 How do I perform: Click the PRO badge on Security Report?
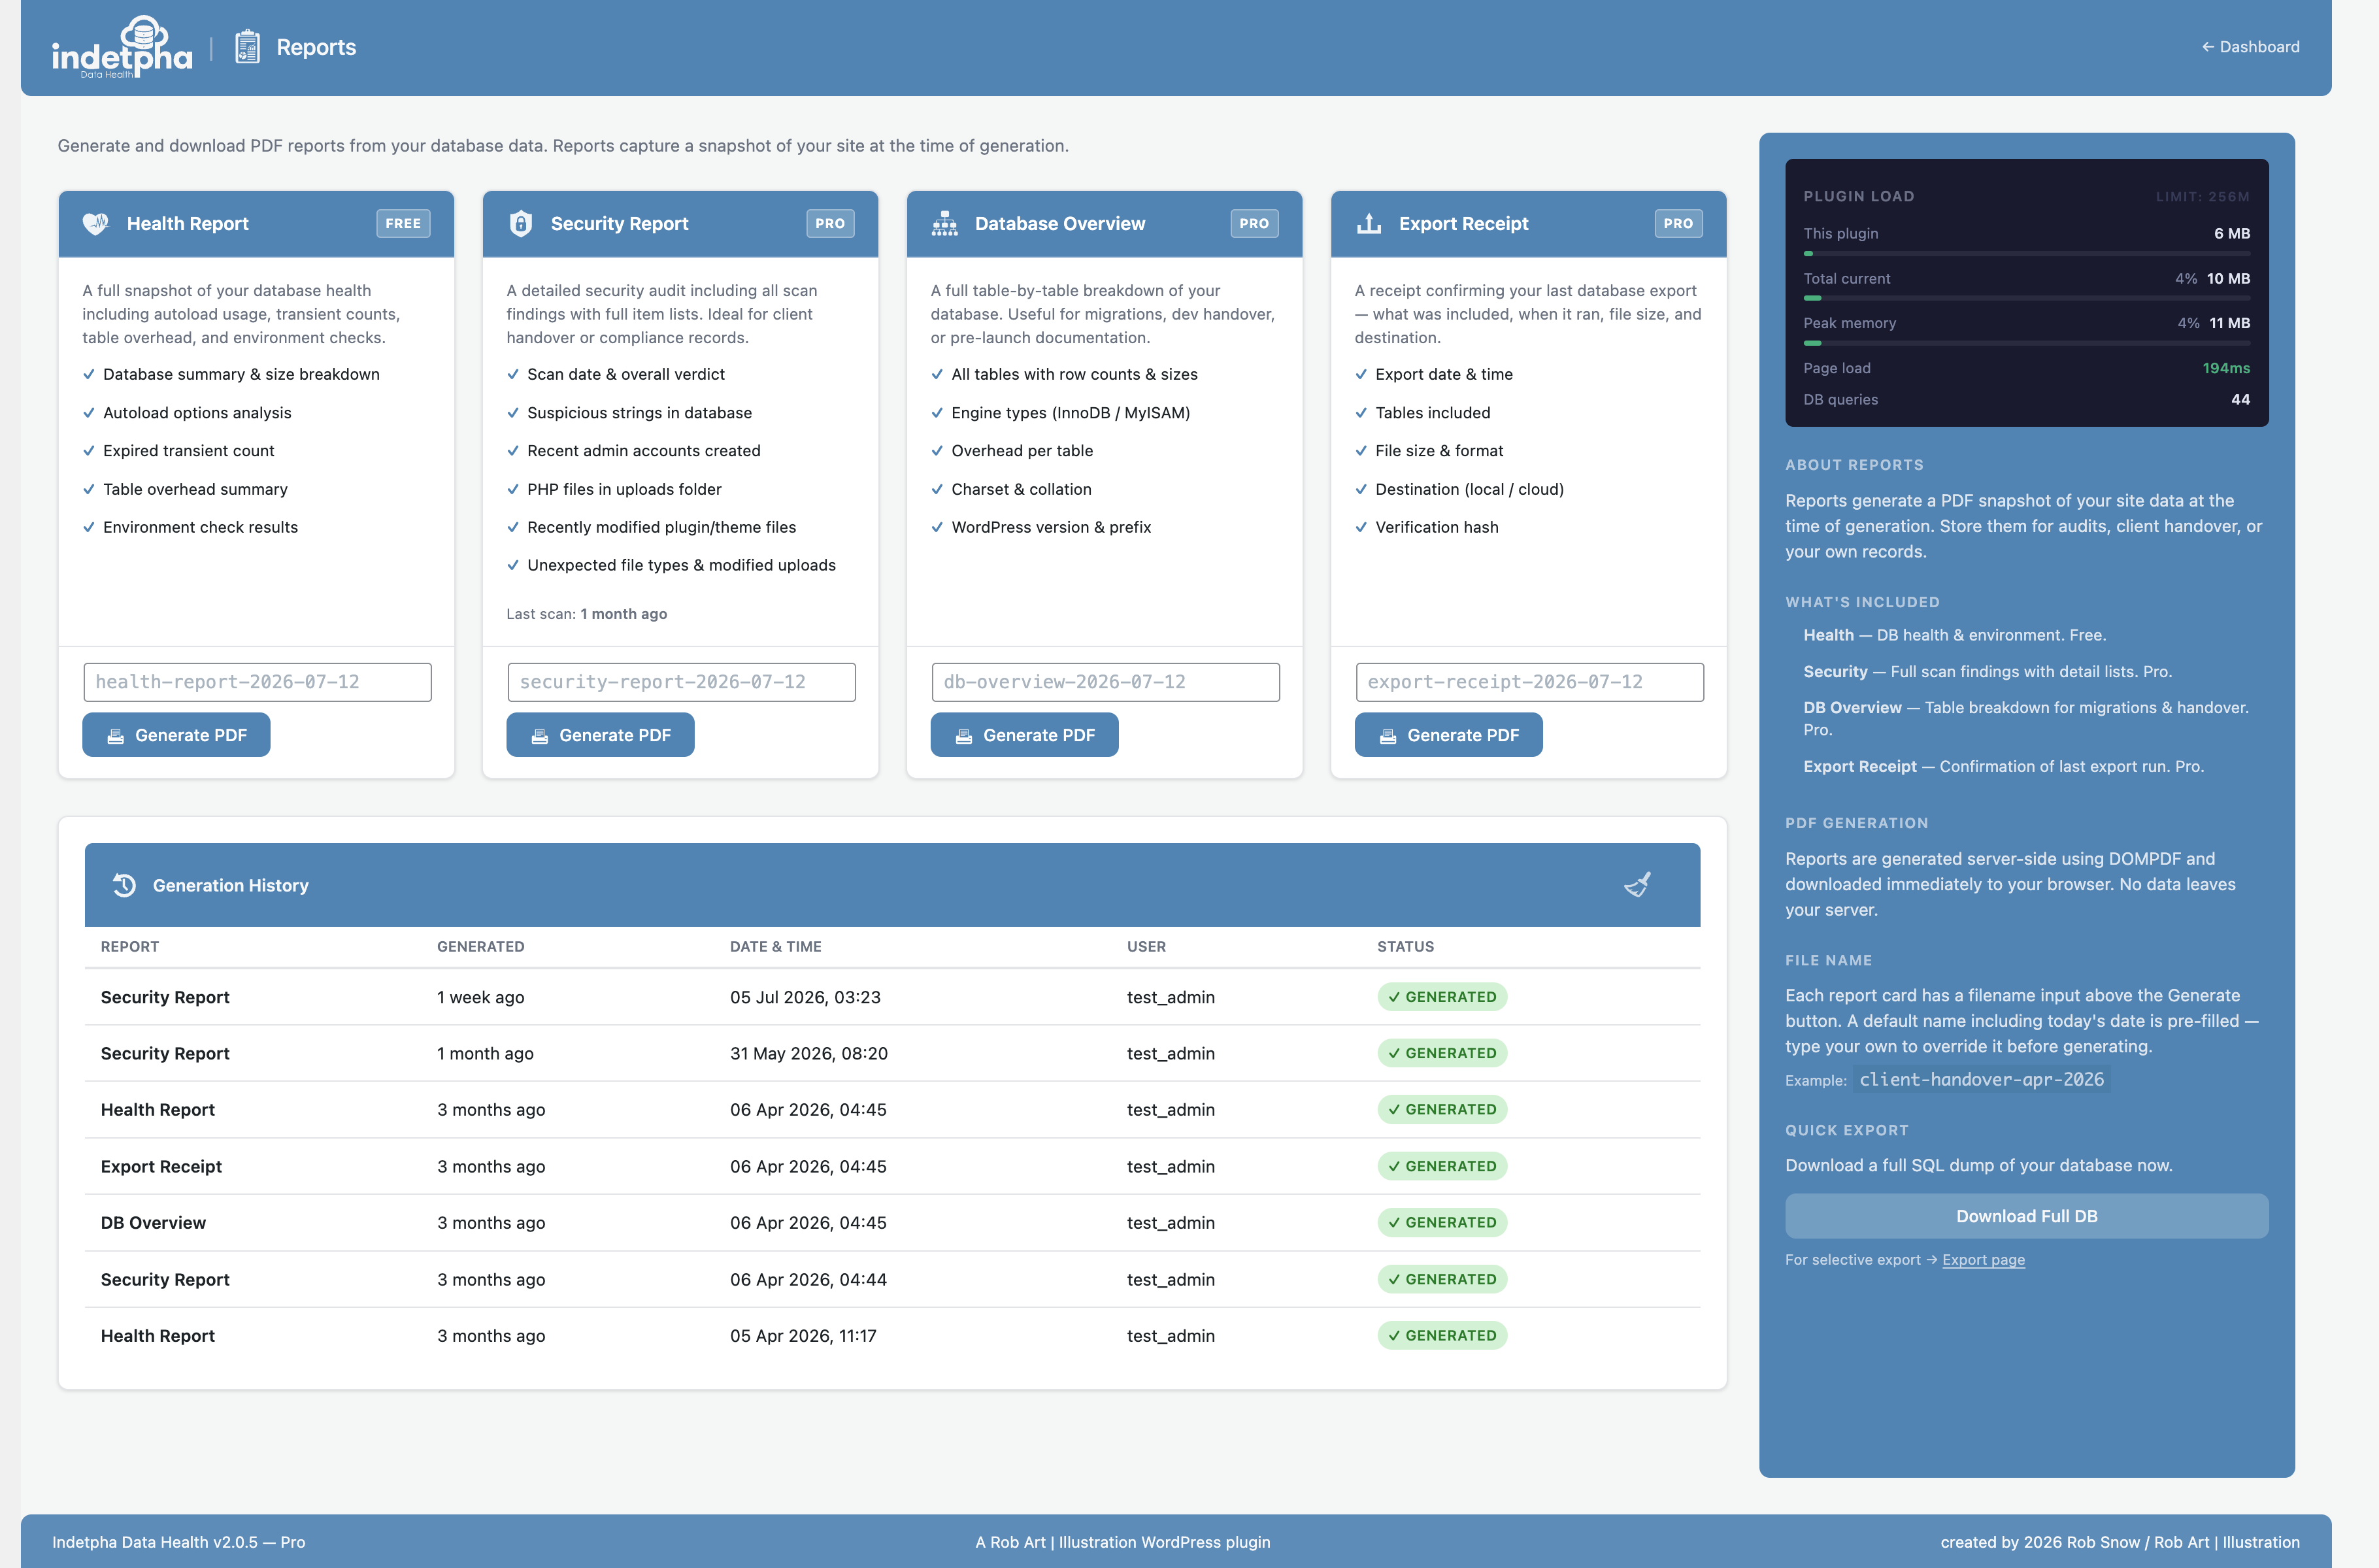pos(830,223)
